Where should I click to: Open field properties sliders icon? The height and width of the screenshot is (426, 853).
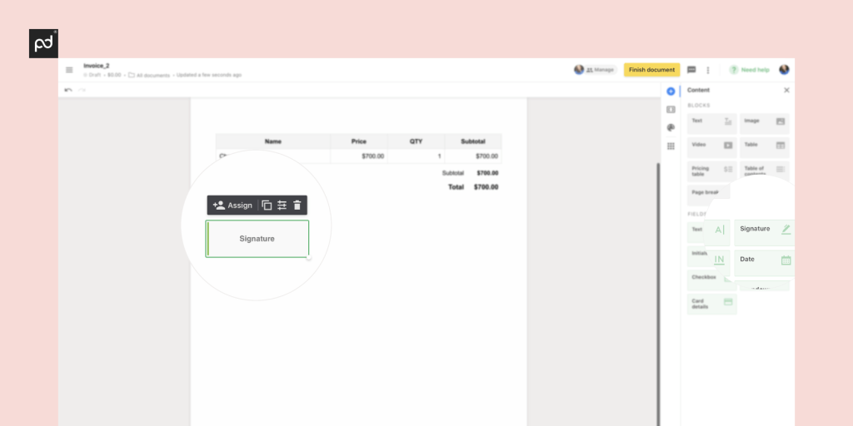coord(282,206)
